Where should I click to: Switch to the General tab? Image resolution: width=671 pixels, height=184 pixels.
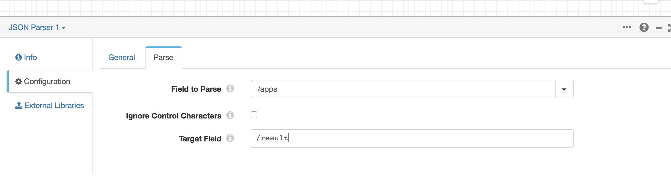click(122, 57)
